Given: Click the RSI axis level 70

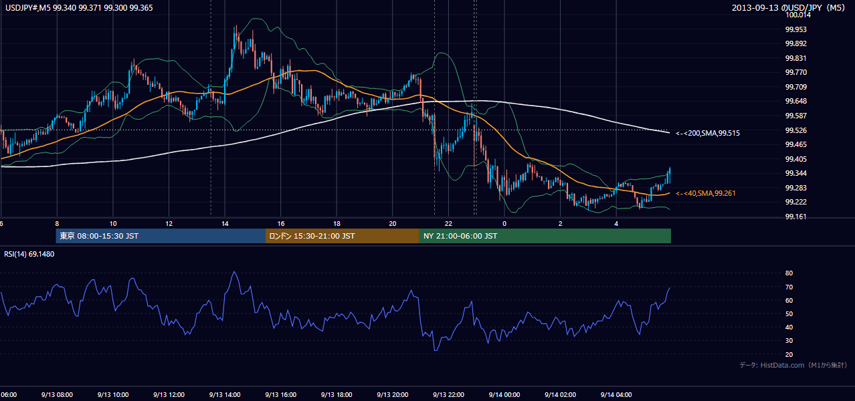Looking at the screenshot, I should point(789,287).
